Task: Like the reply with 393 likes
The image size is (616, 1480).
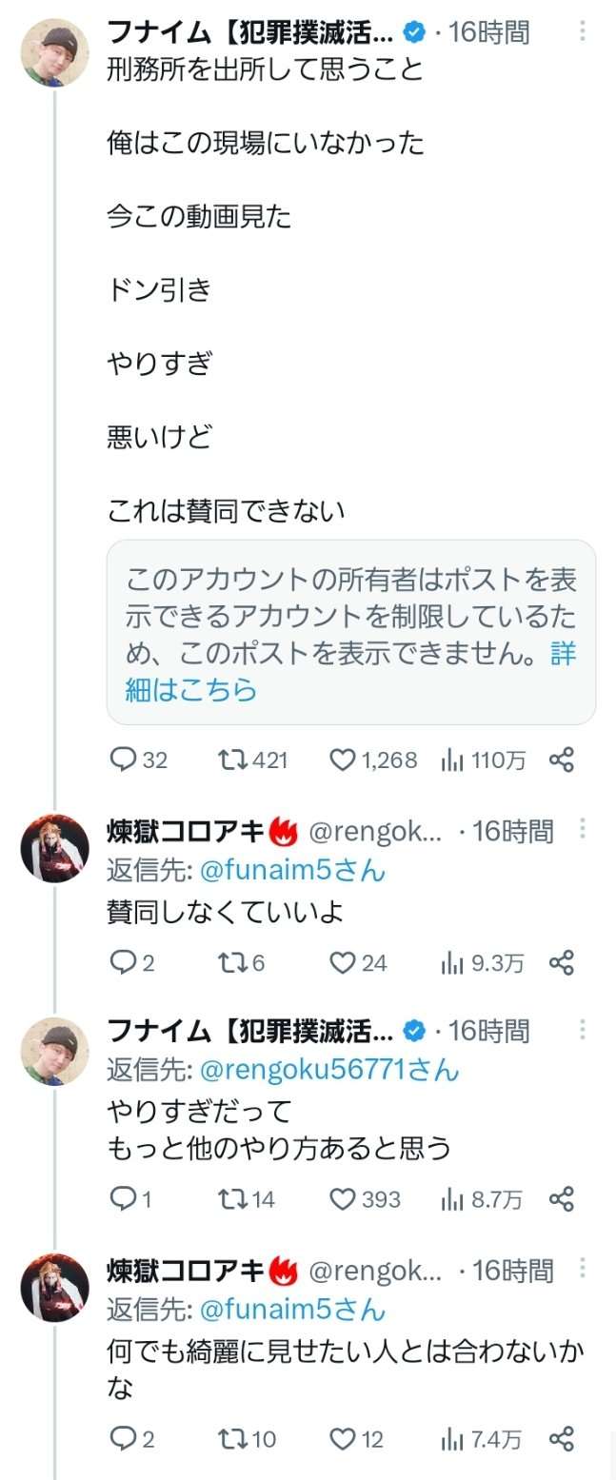Action: point(342,1199)
